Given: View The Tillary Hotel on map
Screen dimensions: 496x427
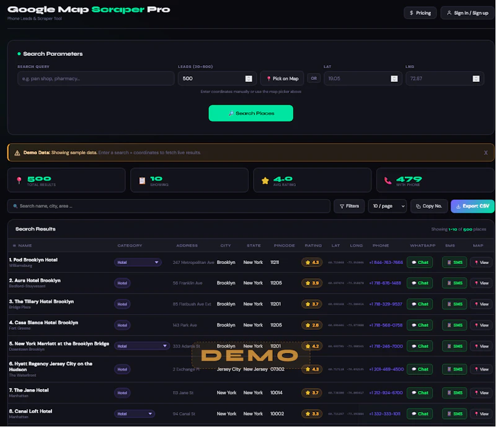Looking at the screenshot, I should (482, 304).
